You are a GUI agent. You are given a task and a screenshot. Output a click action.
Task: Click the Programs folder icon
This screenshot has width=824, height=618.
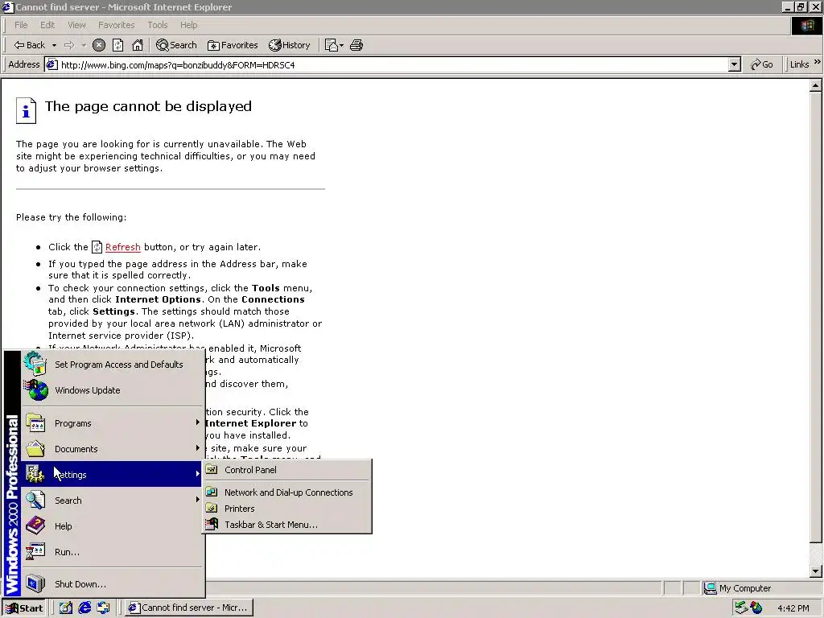(x=35, y=423)
